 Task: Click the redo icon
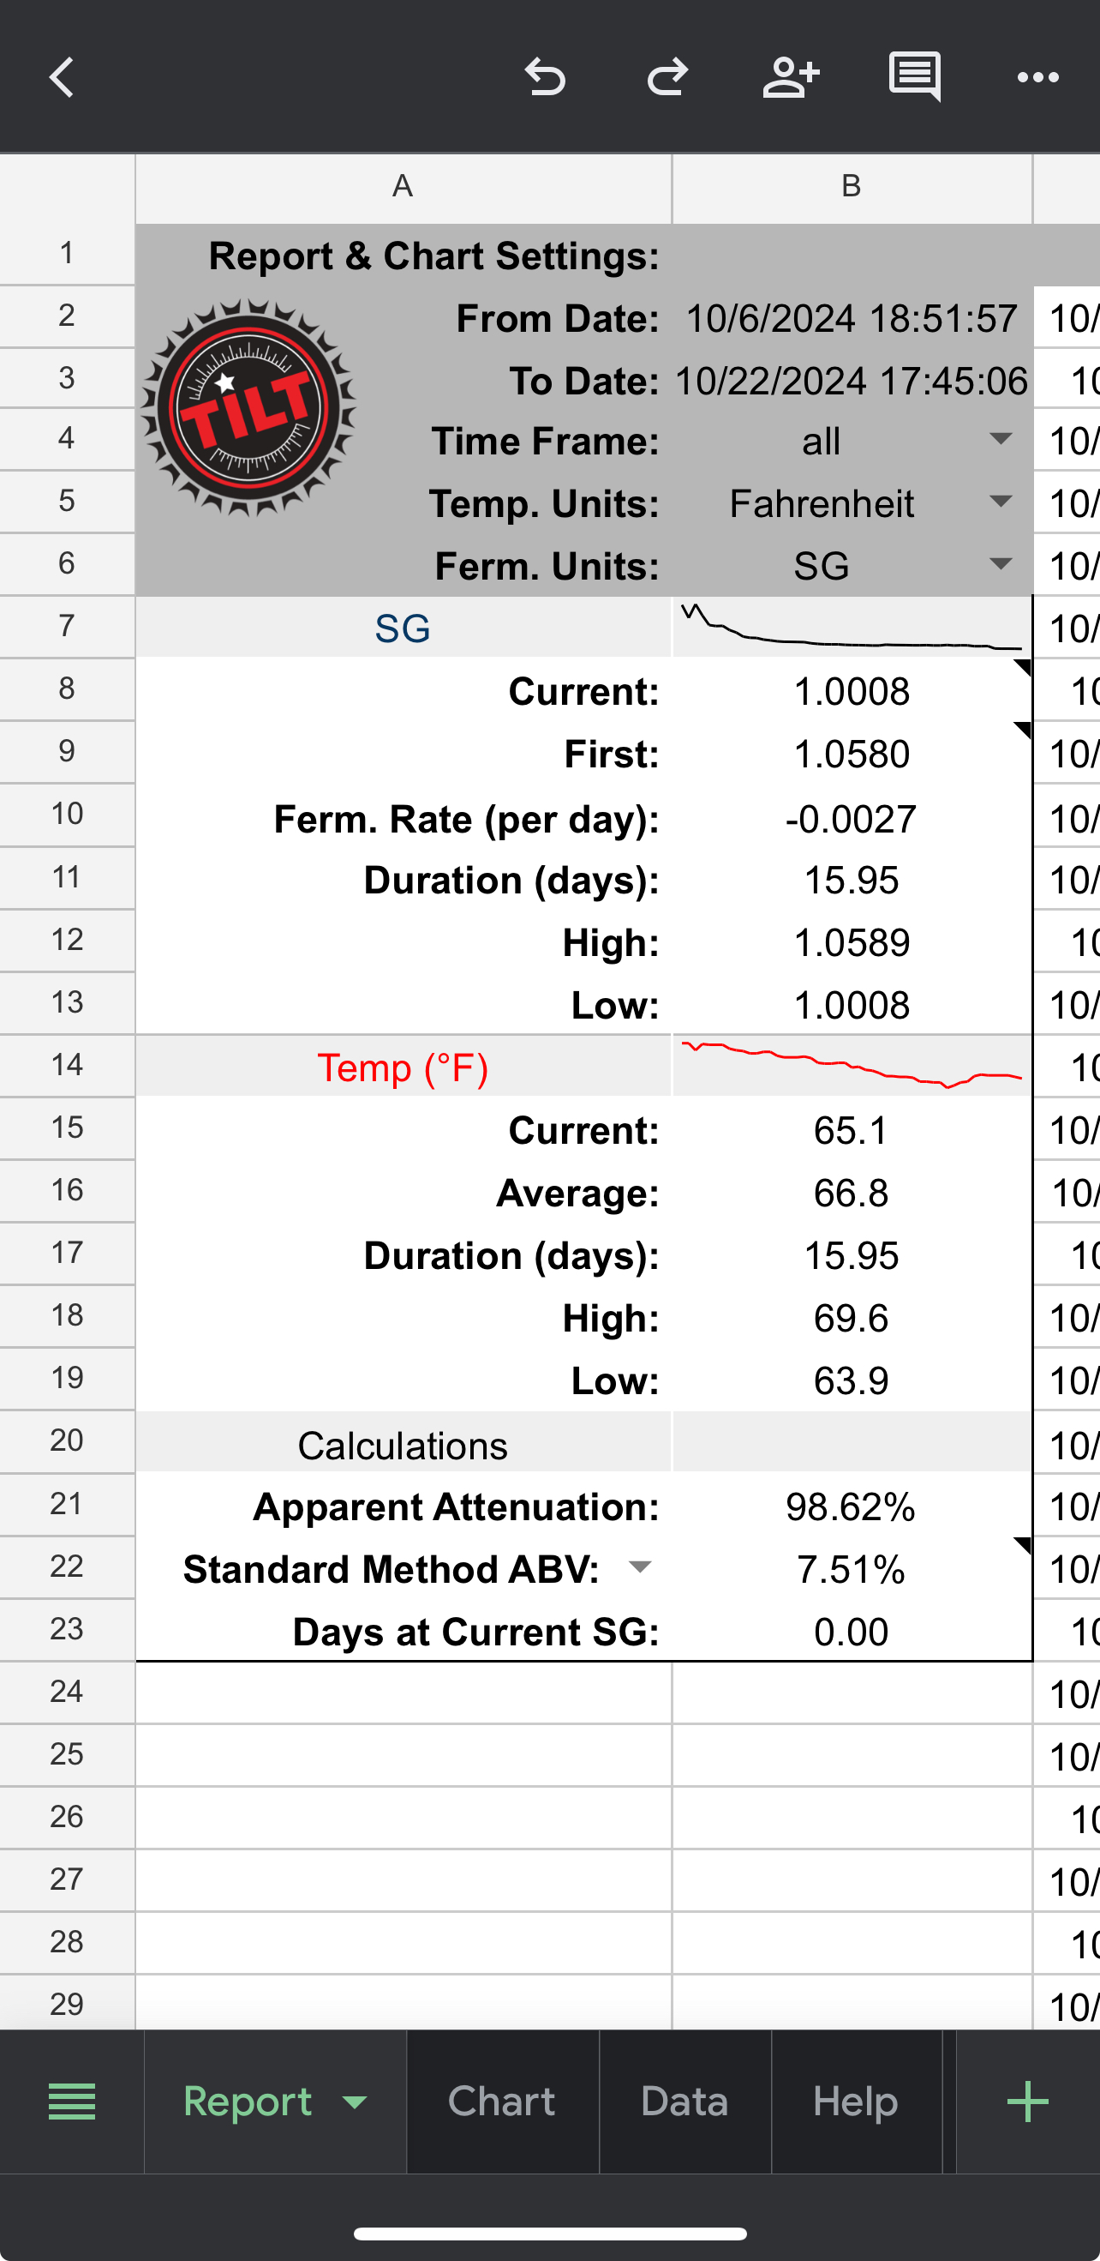pos(667,77)
